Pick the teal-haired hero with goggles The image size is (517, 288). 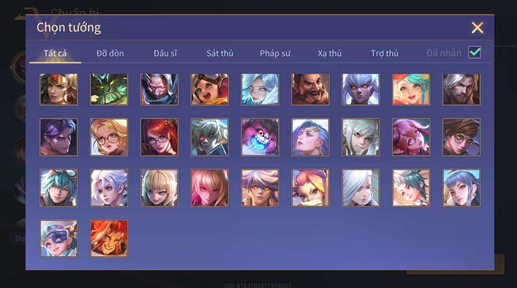59,188
